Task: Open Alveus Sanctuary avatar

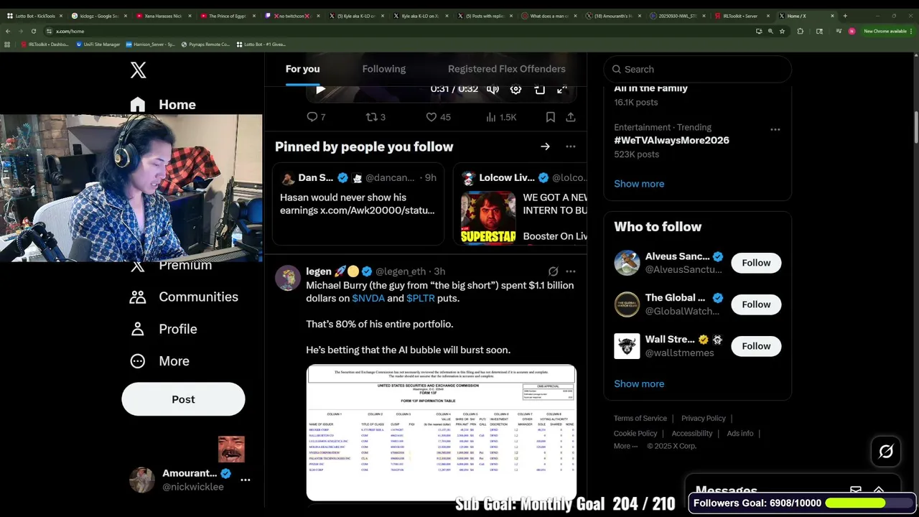Action: pyautogui.click(x=627, y=263)
